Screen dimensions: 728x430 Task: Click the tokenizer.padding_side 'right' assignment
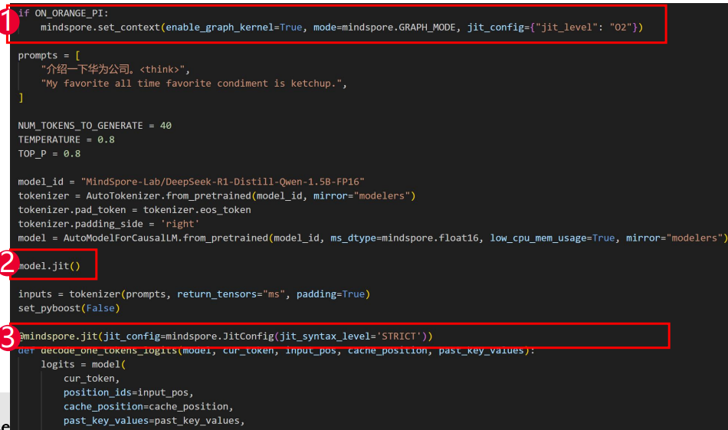click(109, 224)
